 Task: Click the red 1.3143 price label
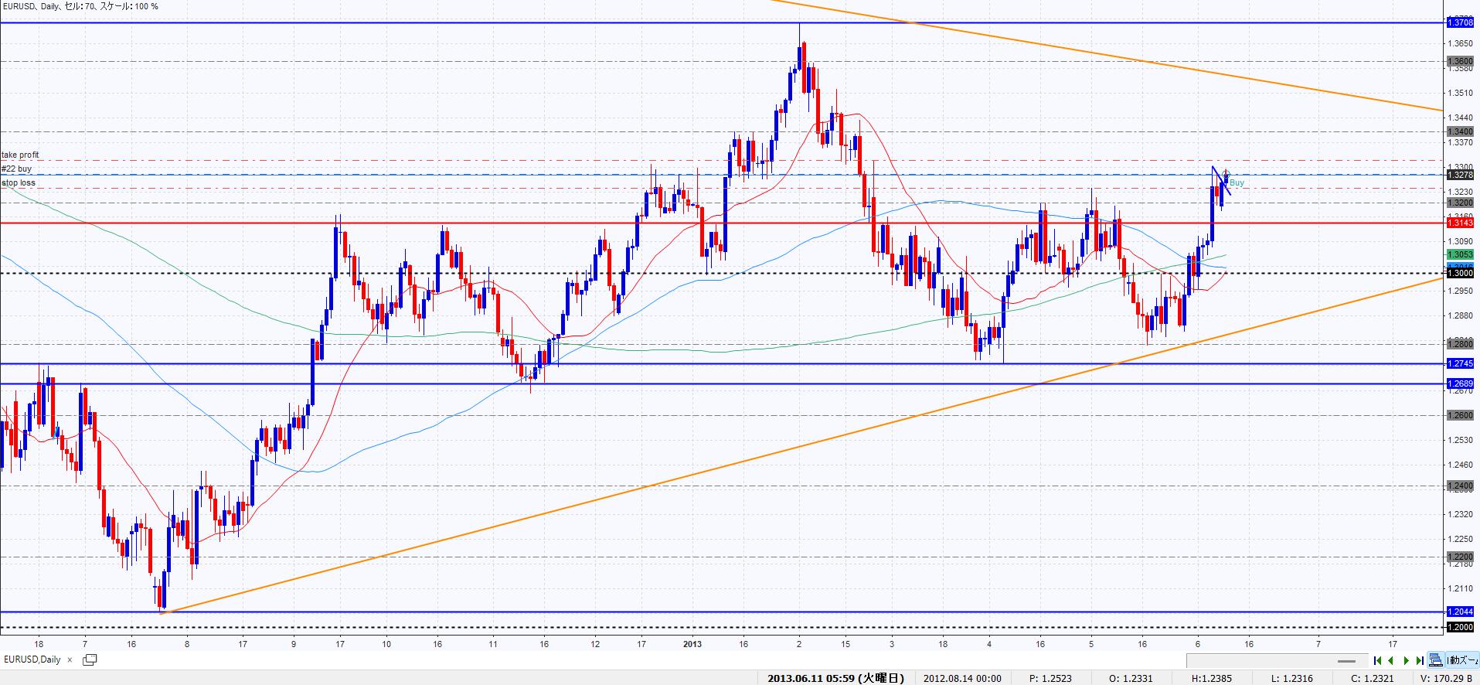(x=1460, y=223)
